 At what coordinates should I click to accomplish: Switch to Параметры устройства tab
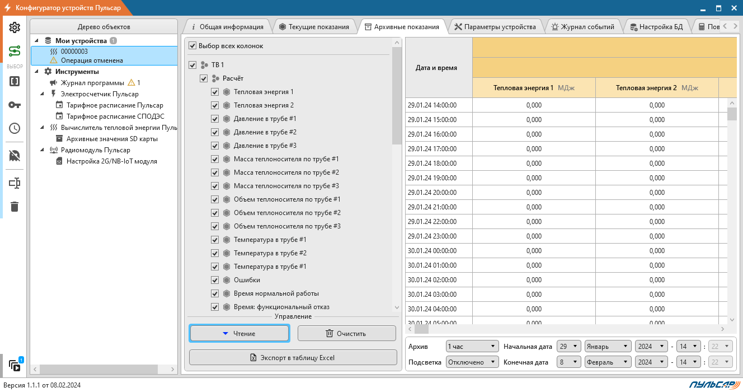point(495,26)
